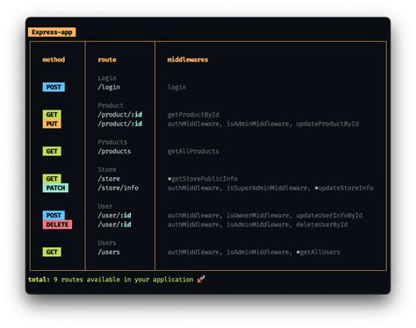Select the "Users" group label
416x328 pixels.
tap(107, 243)
